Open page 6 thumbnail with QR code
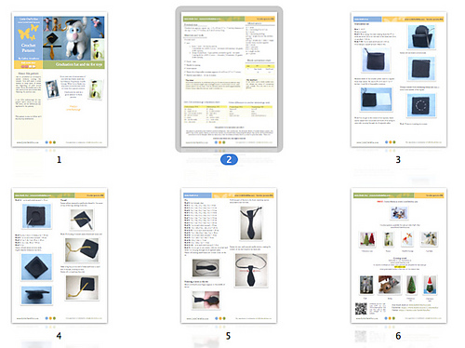465x348 pixels. 399,255
